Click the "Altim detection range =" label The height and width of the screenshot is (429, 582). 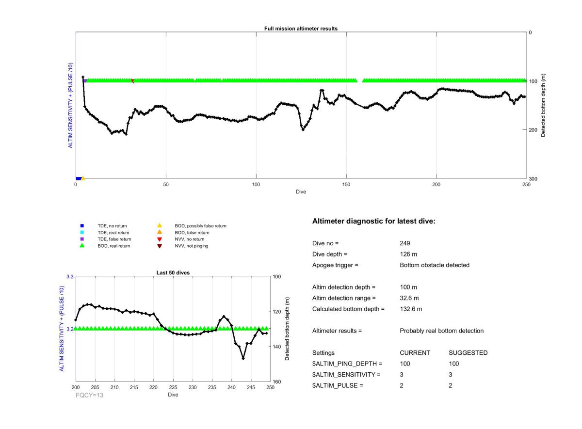coord(344,298)
